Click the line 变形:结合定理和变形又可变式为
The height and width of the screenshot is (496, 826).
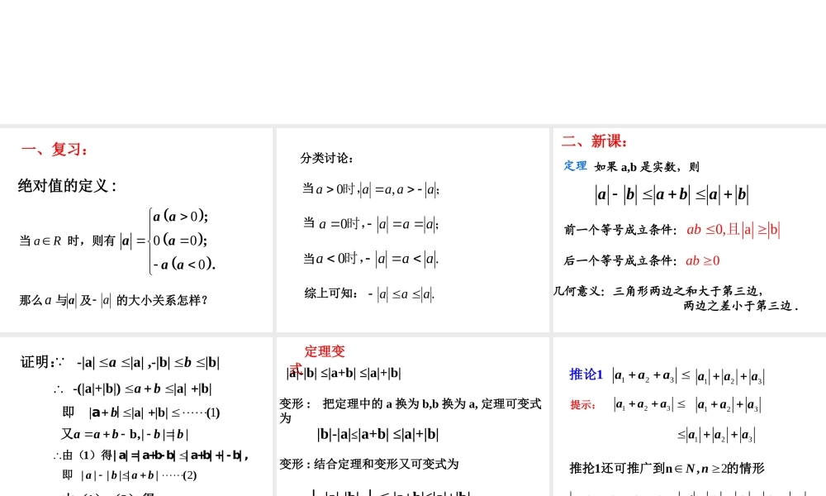pos(368,464)
